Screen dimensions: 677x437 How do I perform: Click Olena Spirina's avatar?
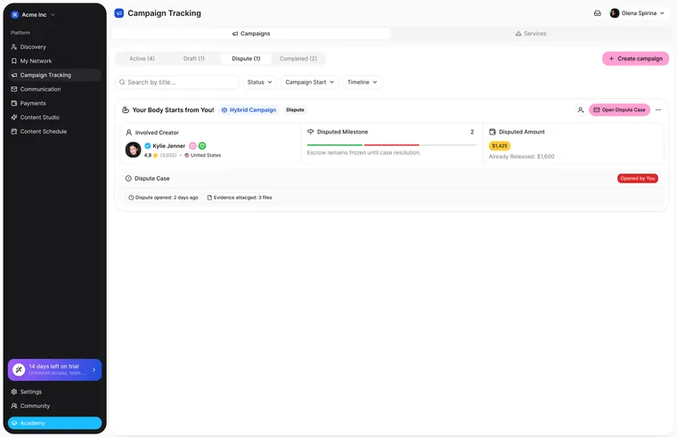pos(615,13)
